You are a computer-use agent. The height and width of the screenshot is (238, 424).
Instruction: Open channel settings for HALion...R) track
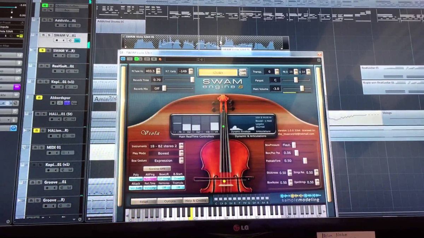coord(65,136)
